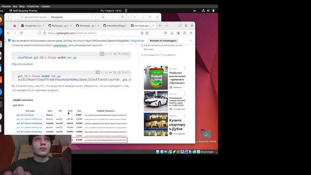Open the Firefox application menu
This screenshot has height=175, width=311.
point(191,33)
